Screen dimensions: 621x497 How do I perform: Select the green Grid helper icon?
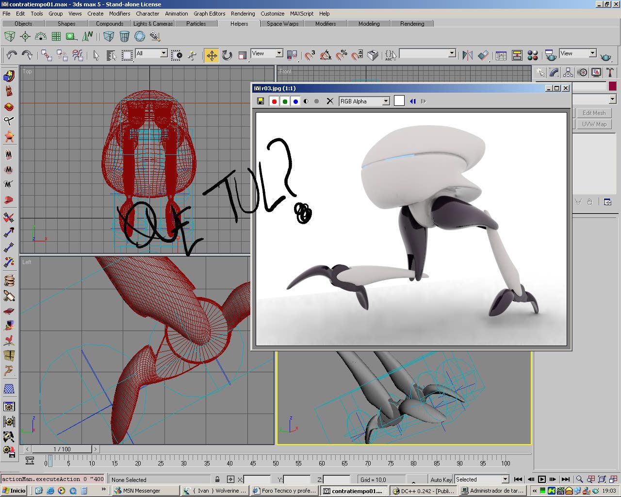56,36
